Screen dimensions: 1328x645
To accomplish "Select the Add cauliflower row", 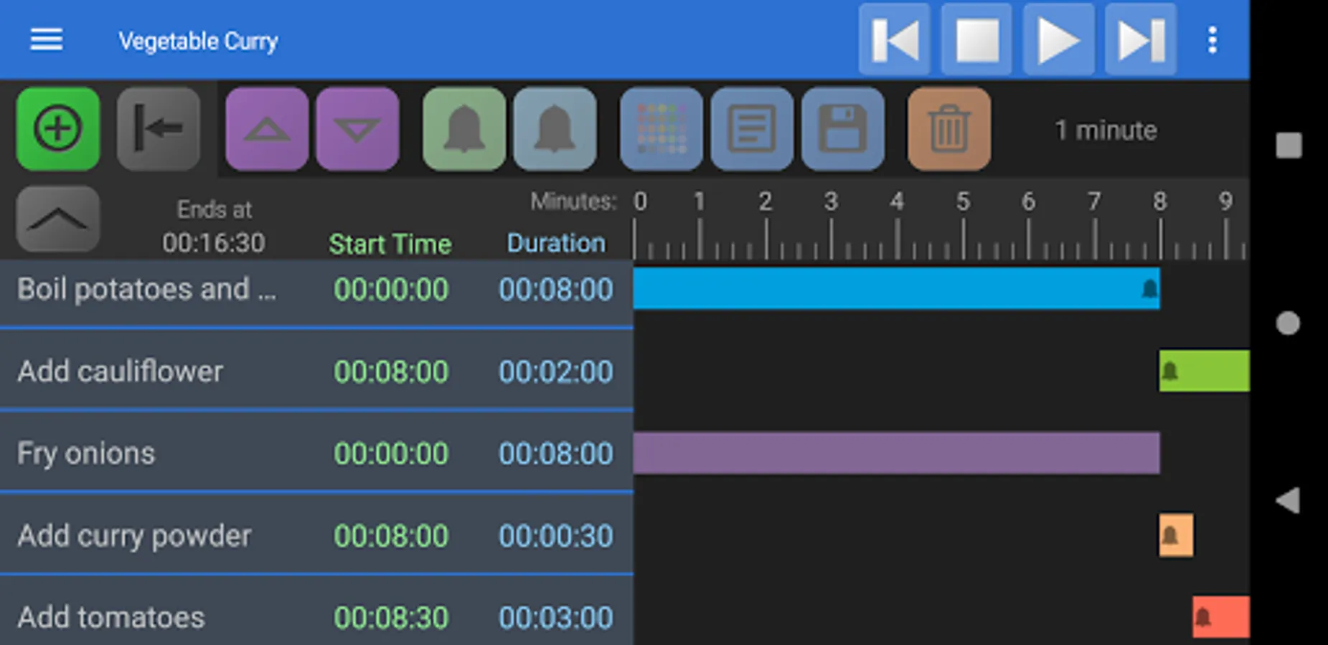I will coord(316,371).
